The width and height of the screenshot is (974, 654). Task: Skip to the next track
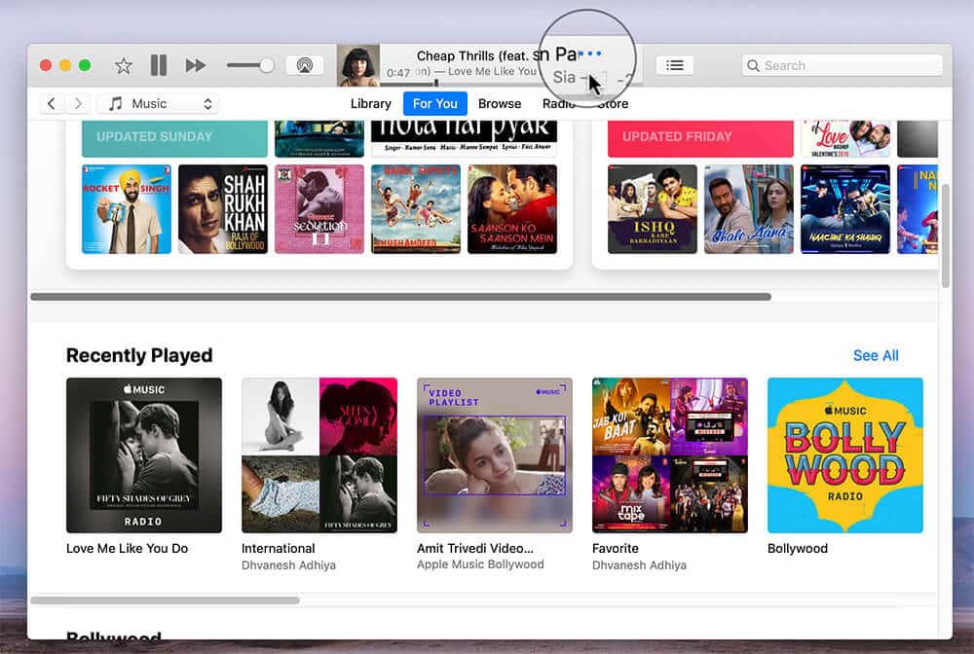[x=195, y=65]
